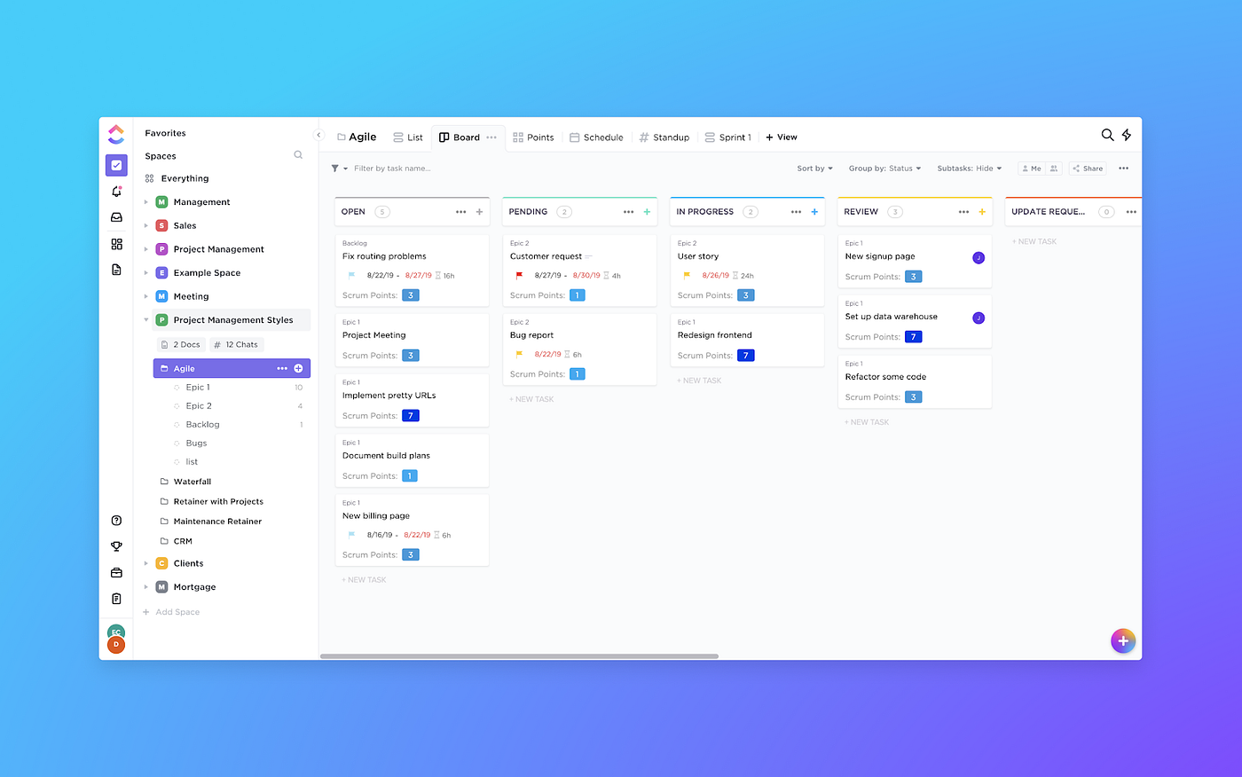Screen dimensions: 1242x777
Task: Open the Inbox icon in the left rail
Action: coord(116,217)
